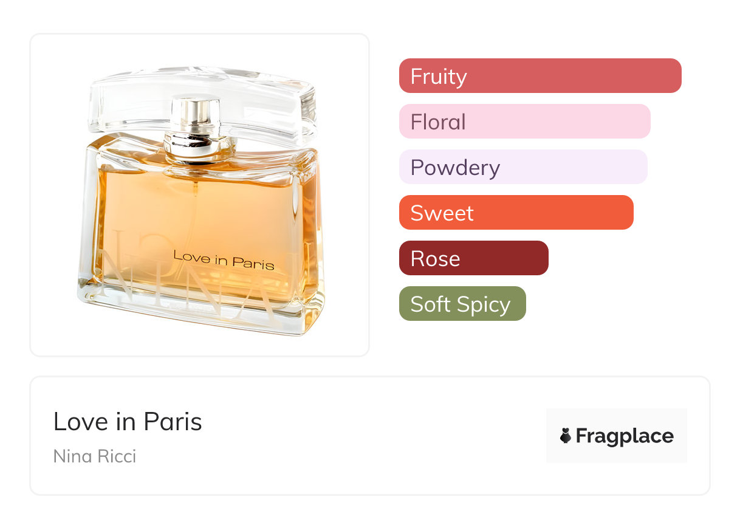
Task: Click the green Soft Spicy accord bar
Action: 462,304
